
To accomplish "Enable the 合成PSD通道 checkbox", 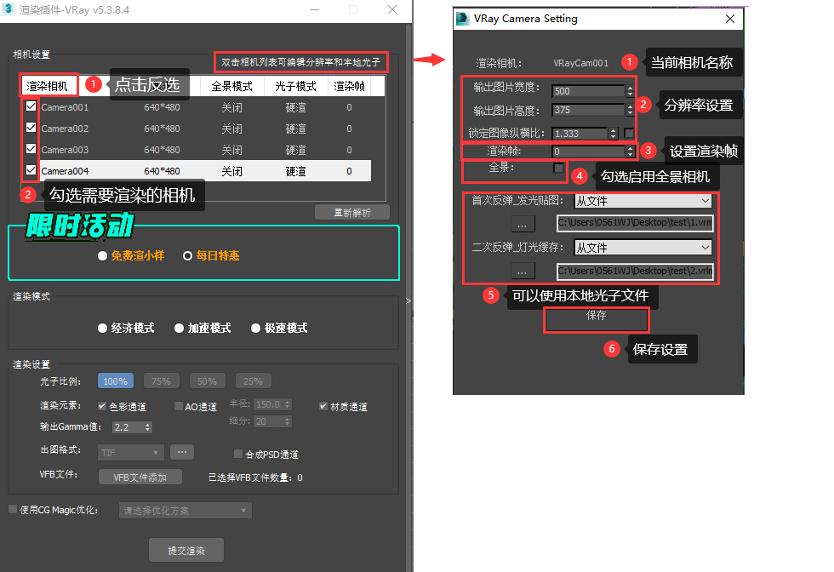I will 238,454.
